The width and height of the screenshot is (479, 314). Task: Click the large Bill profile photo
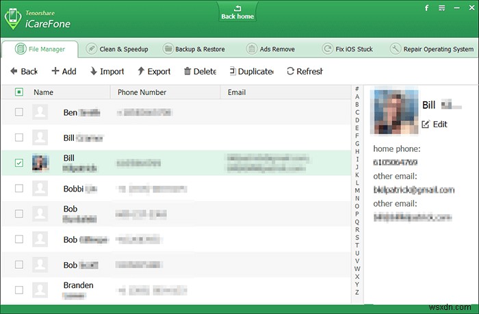click(x=394, y=112)
